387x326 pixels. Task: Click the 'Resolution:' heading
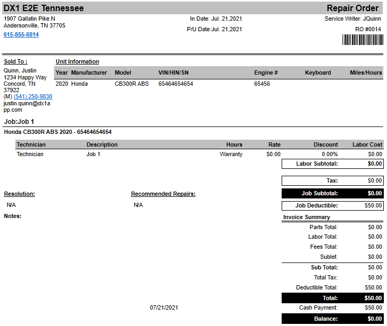[x=19, y=194]
